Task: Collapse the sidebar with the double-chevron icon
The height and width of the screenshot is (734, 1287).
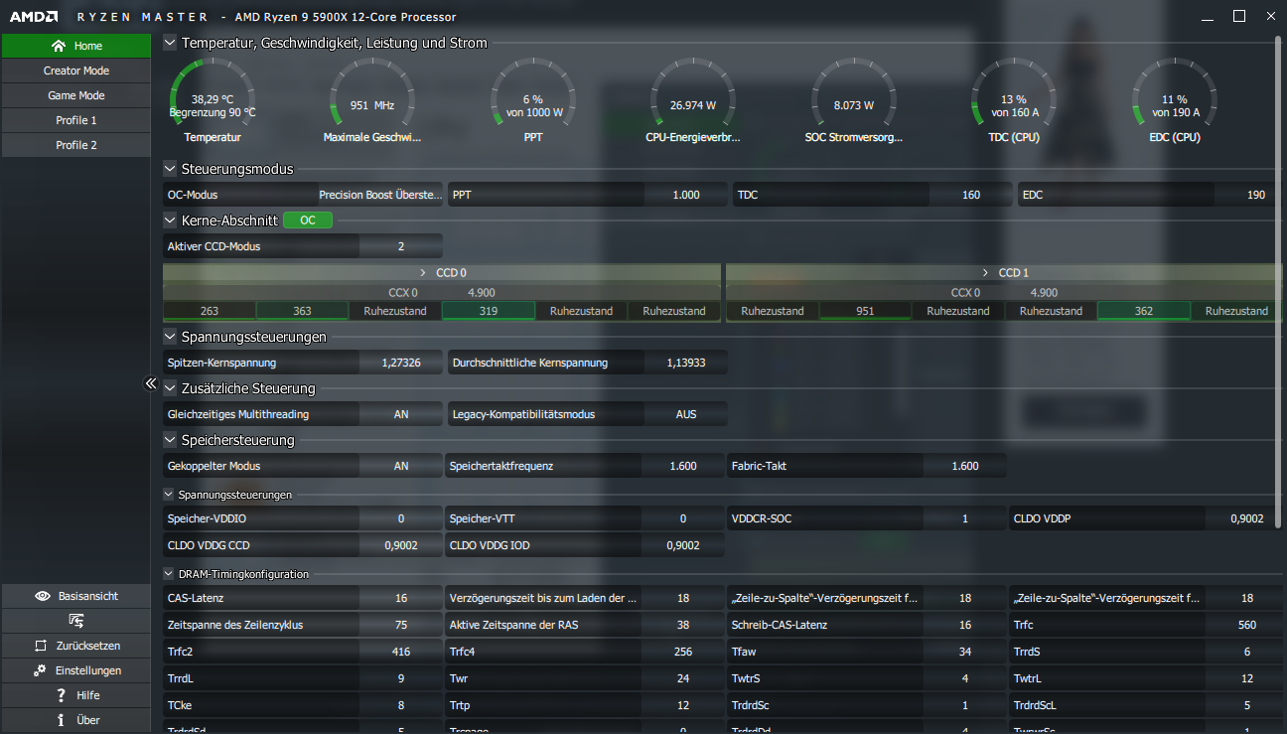Action: (151, 383)
